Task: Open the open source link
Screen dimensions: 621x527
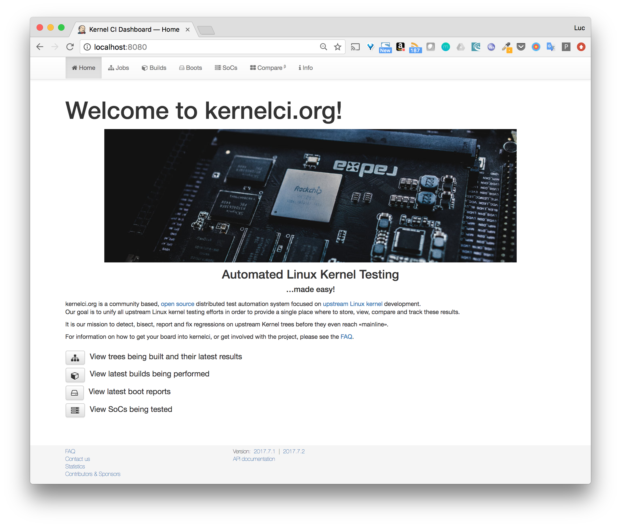Action: click(177, 304)
